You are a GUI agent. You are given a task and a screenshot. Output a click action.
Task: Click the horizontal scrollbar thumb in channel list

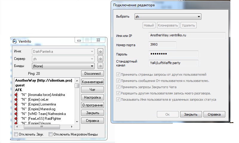(42, 127)
